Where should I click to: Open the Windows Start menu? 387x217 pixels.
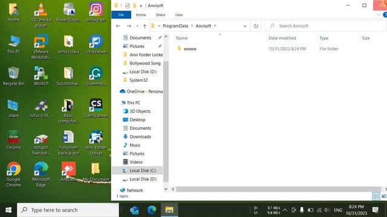pyautogui.click(x=8, y=210)
